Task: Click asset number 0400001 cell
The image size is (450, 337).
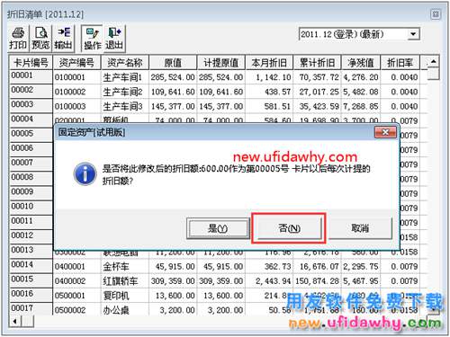Action: 76,266
